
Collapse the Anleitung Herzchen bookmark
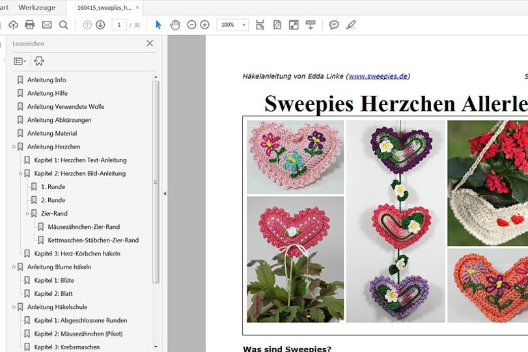14,147
